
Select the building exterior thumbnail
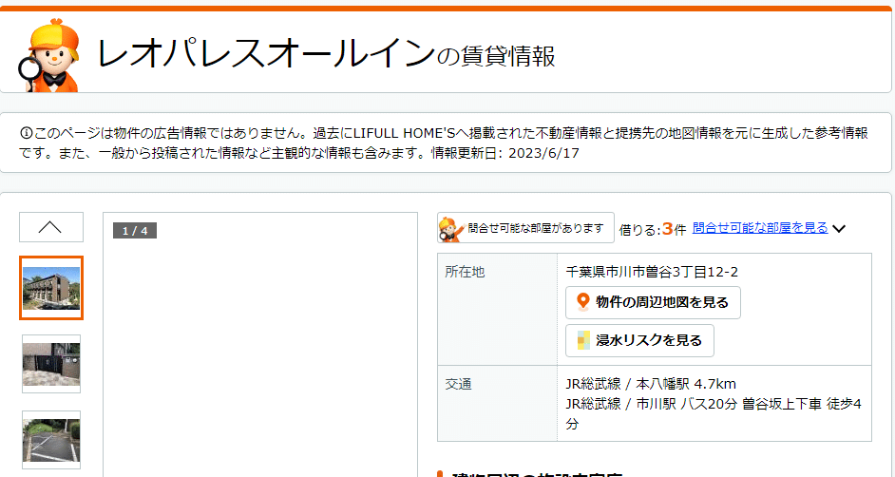coord(51,288)
